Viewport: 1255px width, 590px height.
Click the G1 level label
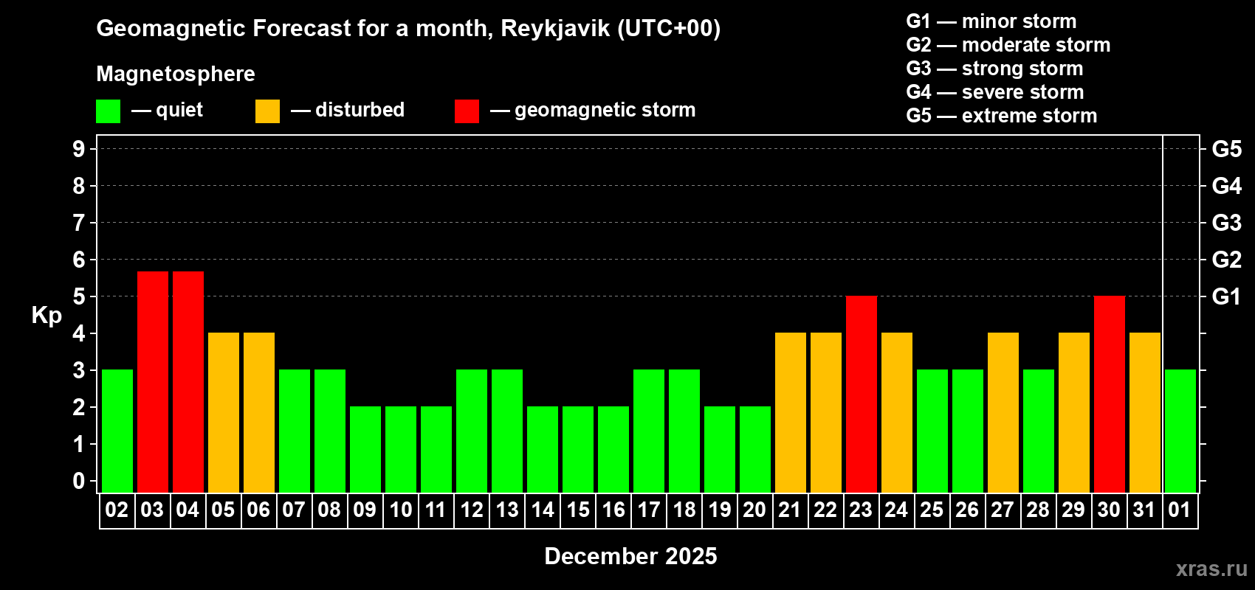pos(1226,296)
